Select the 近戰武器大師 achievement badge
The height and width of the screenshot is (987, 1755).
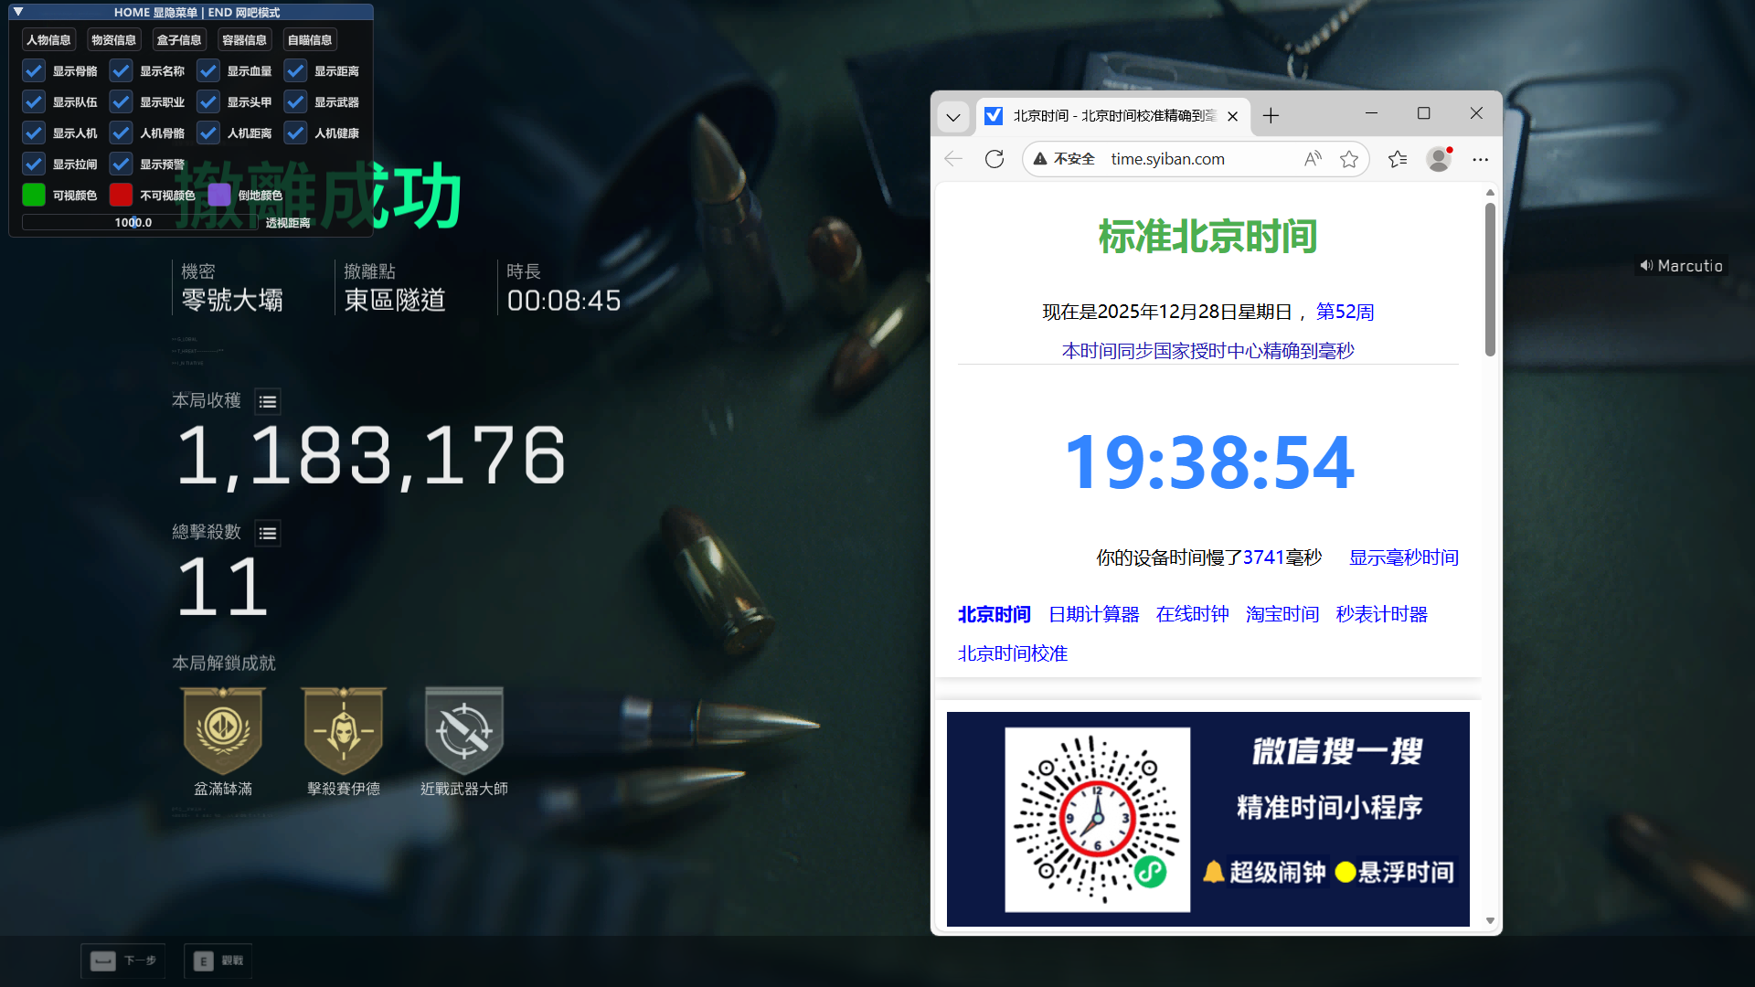click(463, 731)
